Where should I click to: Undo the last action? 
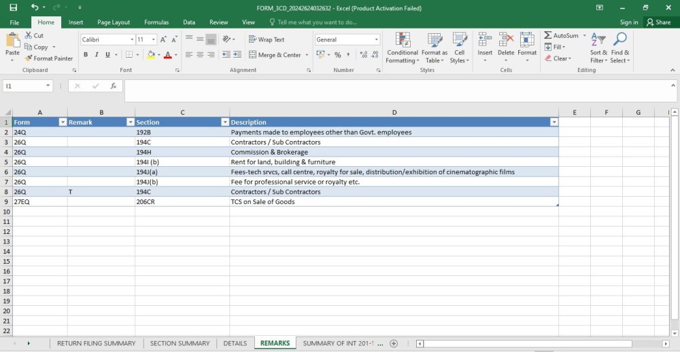[35, 7]
